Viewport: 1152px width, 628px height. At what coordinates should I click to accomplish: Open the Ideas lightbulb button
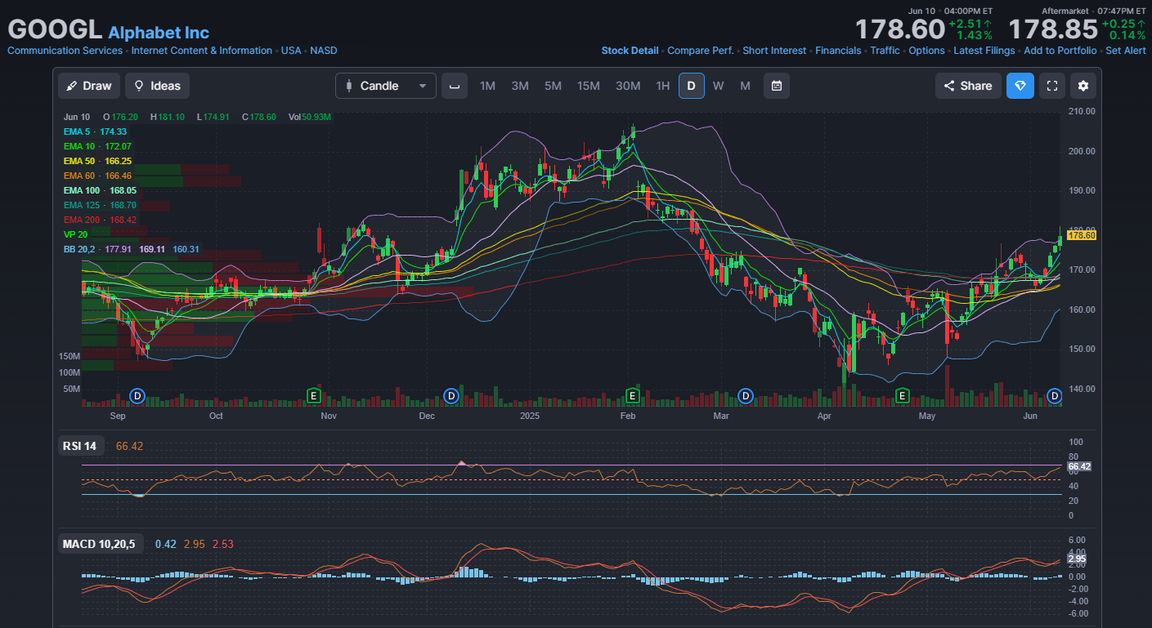click(x=158, y=86)
